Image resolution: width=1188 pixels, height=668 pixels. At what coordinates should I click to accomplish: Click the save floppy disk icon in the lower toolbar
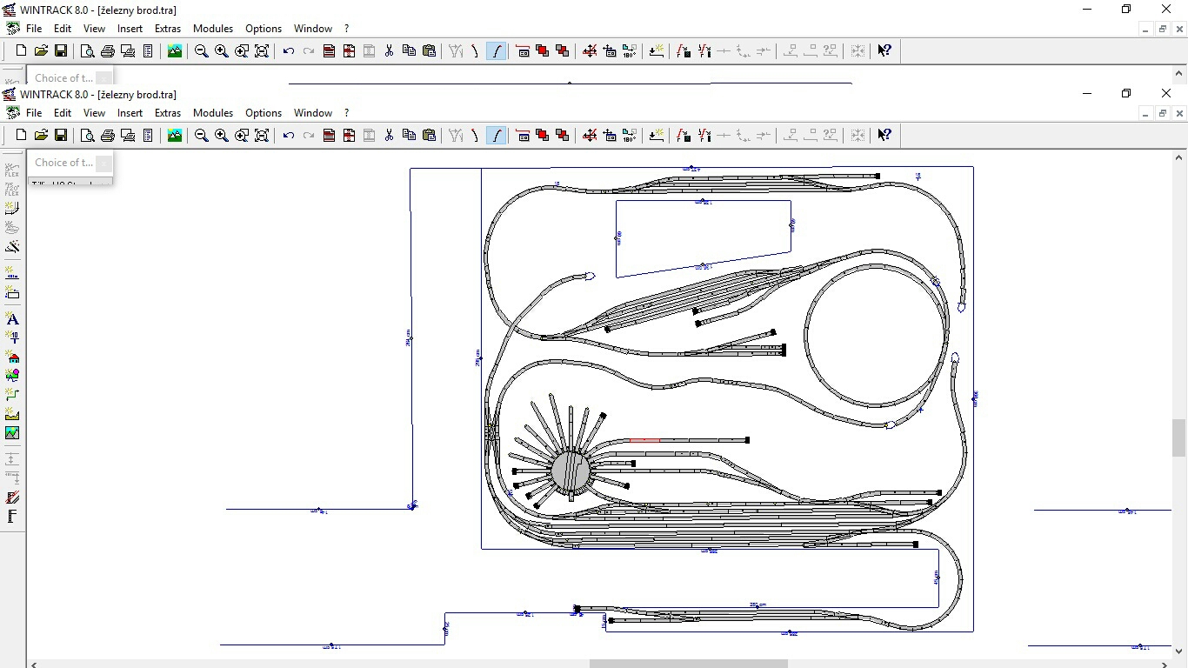pyautogui.click(x=61, y=135)
